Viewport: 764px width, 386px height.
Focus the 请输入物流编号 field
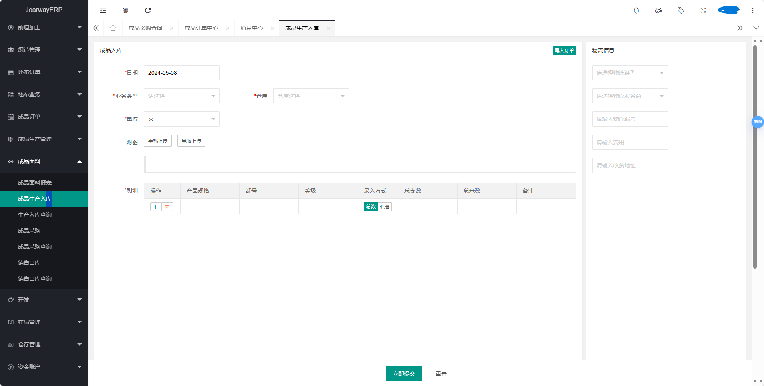pos(630,119)
